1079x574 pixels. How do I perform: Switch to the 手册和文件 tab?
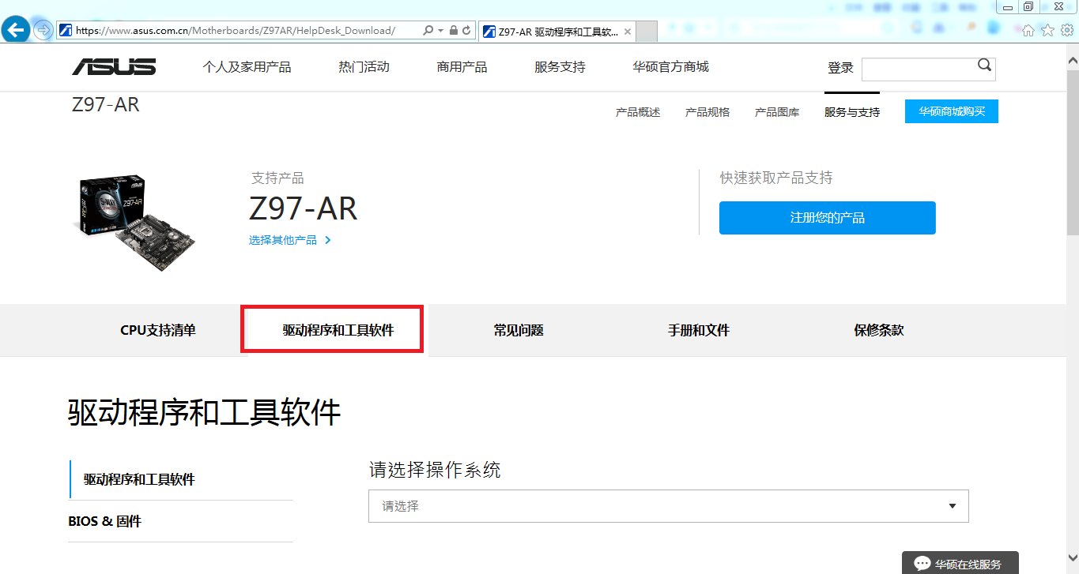tap(699, 330)
